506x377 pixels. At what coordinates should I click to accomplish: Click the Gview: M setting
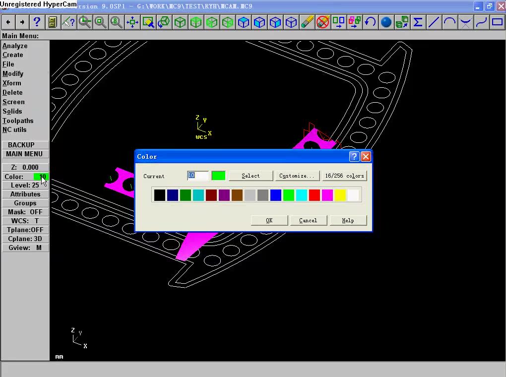(x=25, y=248)
